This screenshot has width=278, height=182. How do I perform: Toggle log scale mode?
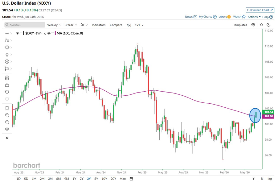click(x=270, y=179)
